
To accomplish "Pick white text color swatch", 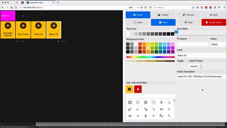I will coord(128,34).
